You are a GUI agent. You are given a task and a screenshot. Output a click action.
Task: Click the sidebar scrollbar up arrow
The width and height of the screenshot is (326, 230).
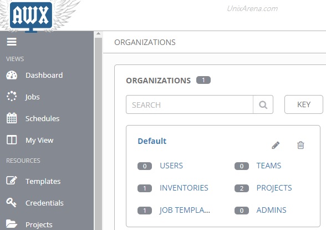pos(98,34)
